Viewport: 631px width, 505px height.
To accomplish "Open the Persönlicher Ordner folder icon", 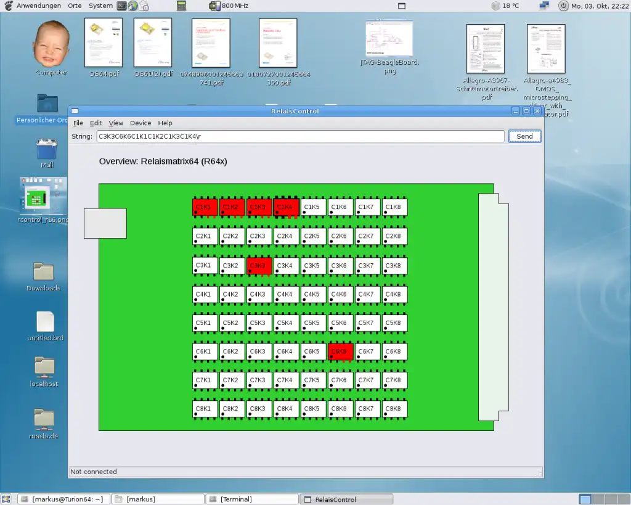I will [x=47, y=108].
